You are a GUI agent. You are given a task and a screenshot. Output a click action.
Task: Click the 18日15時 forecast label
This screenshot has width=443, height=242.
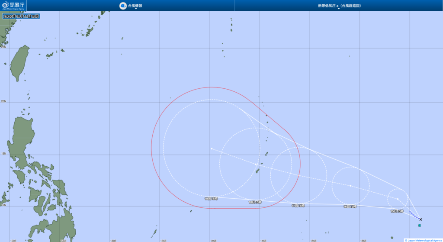click(x=255, y=202)
